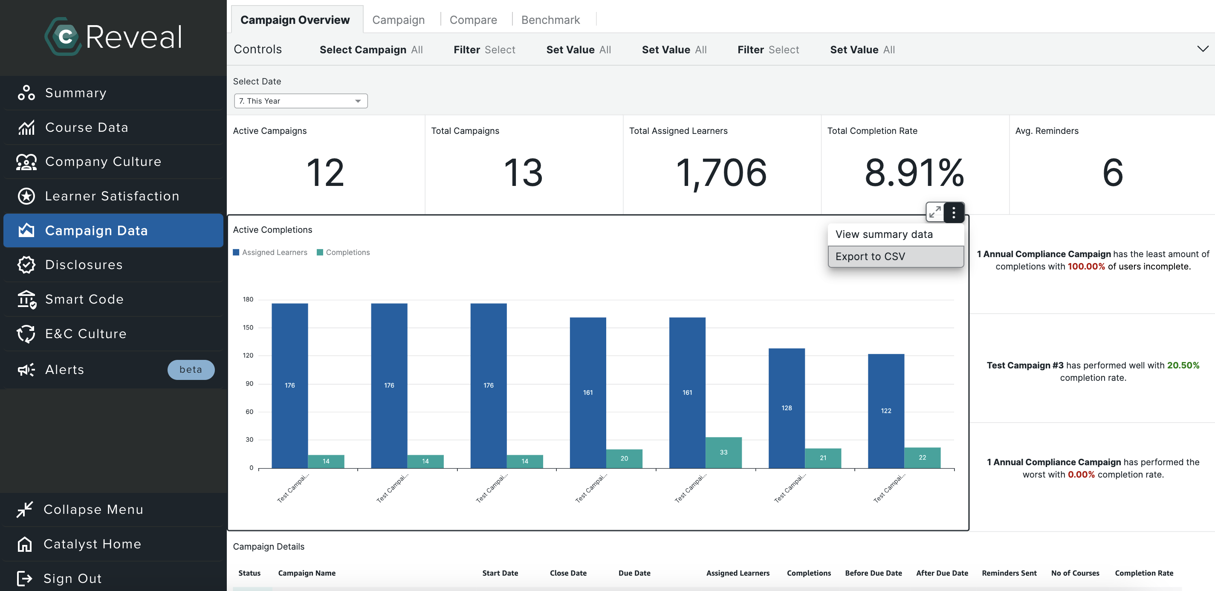Click the blue bar labeled 128
This screenshot has height=591, width=1215.
[786, 408]
